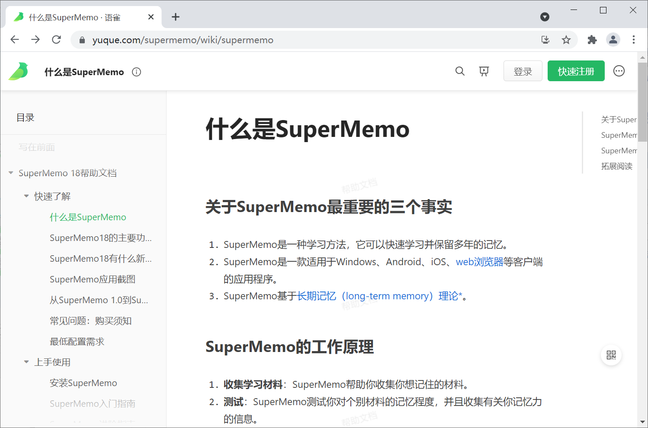Jump to 拓展阅读 outline entry

[617, 166]
